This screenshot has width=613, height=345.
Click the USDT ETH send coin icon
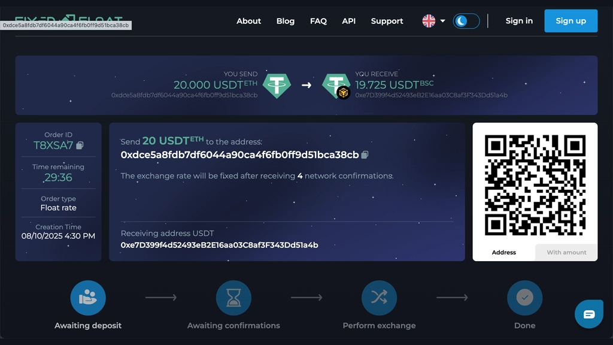coord(277,85)
